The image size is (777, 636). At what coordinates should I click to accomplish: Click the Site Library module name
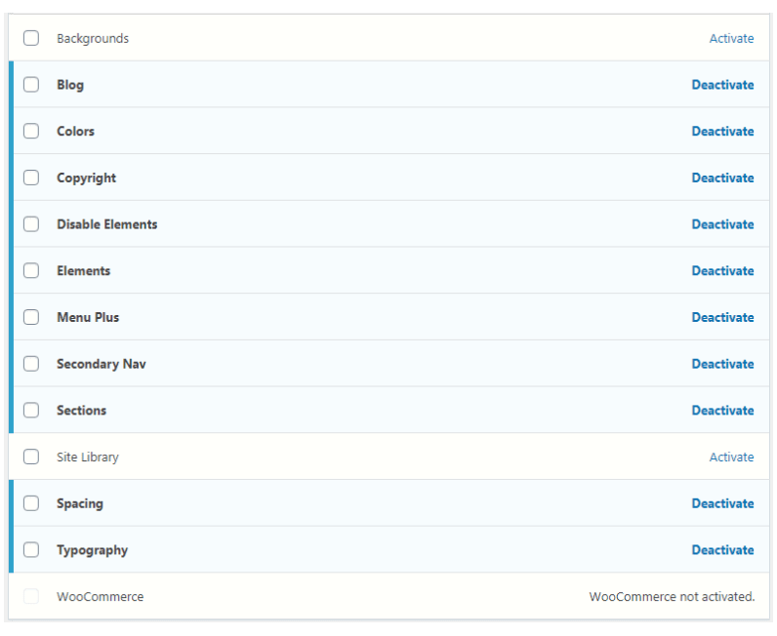point(87,458)
